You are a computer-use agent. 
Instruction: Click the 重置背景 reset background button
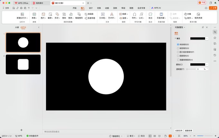tap(188, 131)
